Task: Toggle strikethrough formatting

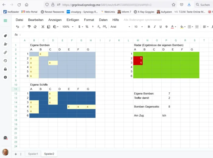Action: (x=167, y=27)
